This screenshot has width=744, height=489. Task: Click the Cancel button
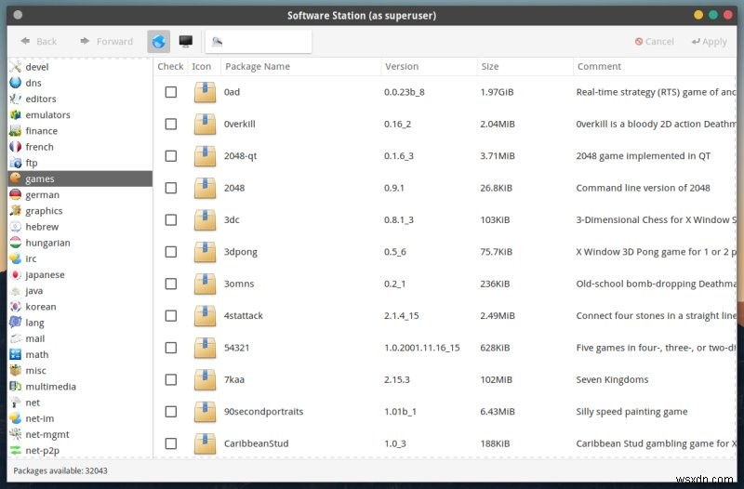(655, 42)
